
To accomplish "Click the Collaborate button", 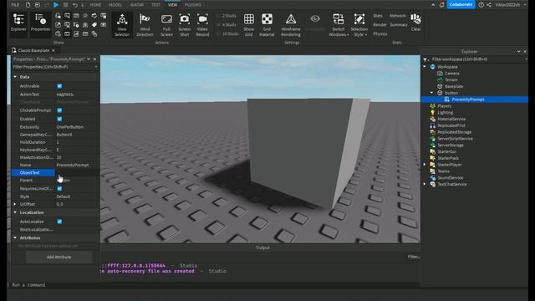I will [x=461, y=4].
